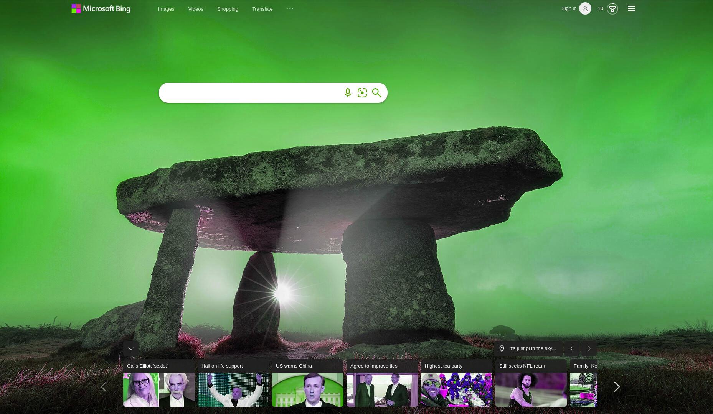Open visual search camera icon
The width and height of the screenshot is (713, 414).
(362, 93)
